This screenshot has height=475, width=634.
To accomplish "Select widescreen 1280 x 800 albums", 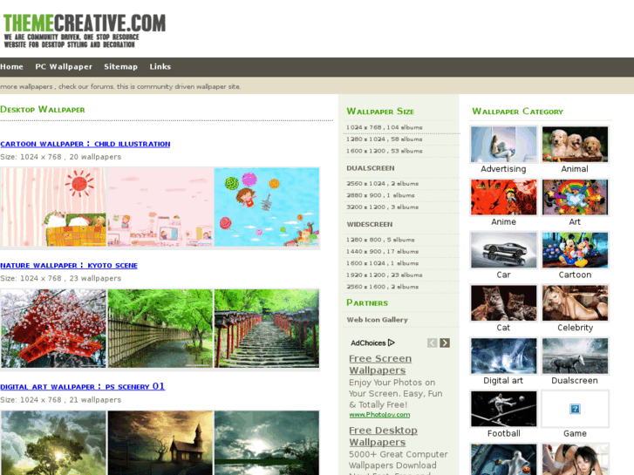I will tap(380, 240).
